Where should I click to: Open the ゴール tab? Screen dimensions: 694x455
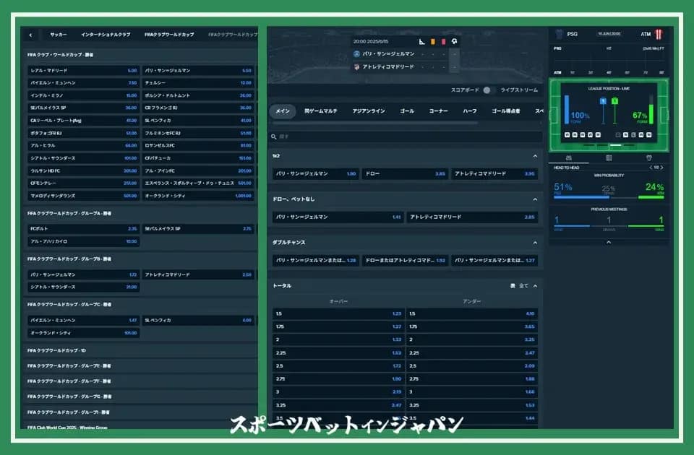tap(407, 111)
